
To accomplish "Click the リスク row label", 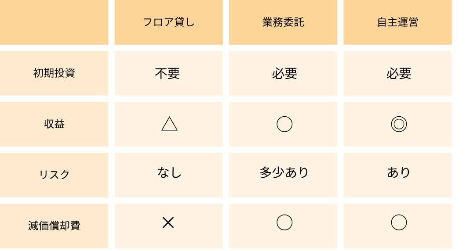I will pyautogui.click(x=54, y=175).
